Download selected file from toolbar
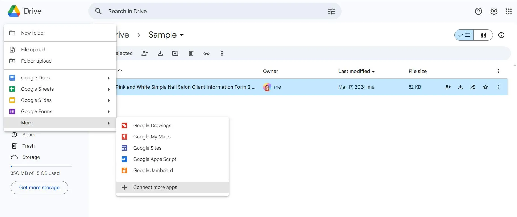Viewport: 517px width, 217px height. tap(160, 53)
